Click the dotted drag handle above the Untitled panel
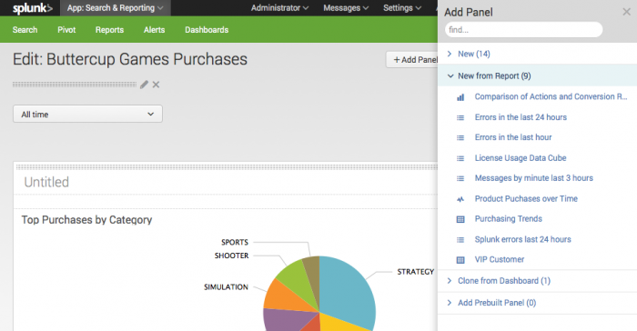 (226, 167)
